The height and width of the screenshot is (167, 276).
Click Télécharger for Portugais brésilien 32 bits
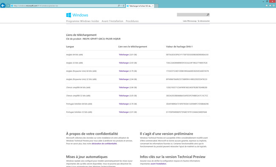click(124, 112)
